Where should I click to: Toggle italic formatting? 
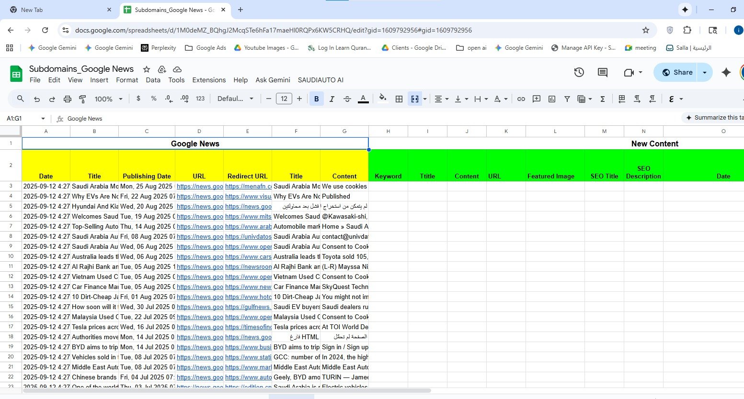(332, 99)
